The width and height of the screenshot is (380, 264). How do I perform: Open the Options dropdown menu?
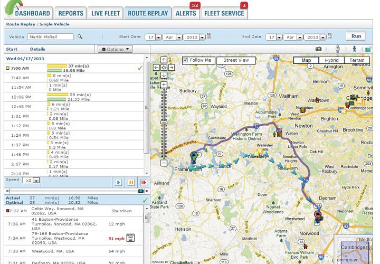click(115, 49)
